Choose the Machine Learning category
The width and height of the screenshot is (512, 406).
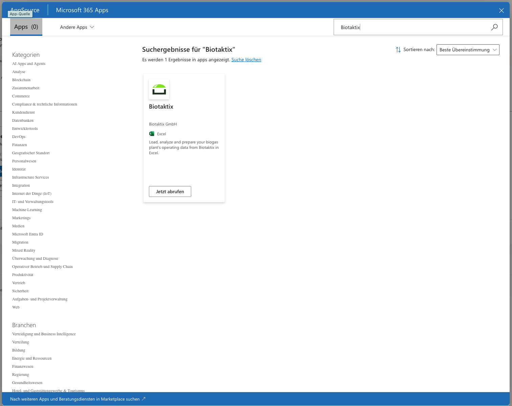[x=27, y=210]
